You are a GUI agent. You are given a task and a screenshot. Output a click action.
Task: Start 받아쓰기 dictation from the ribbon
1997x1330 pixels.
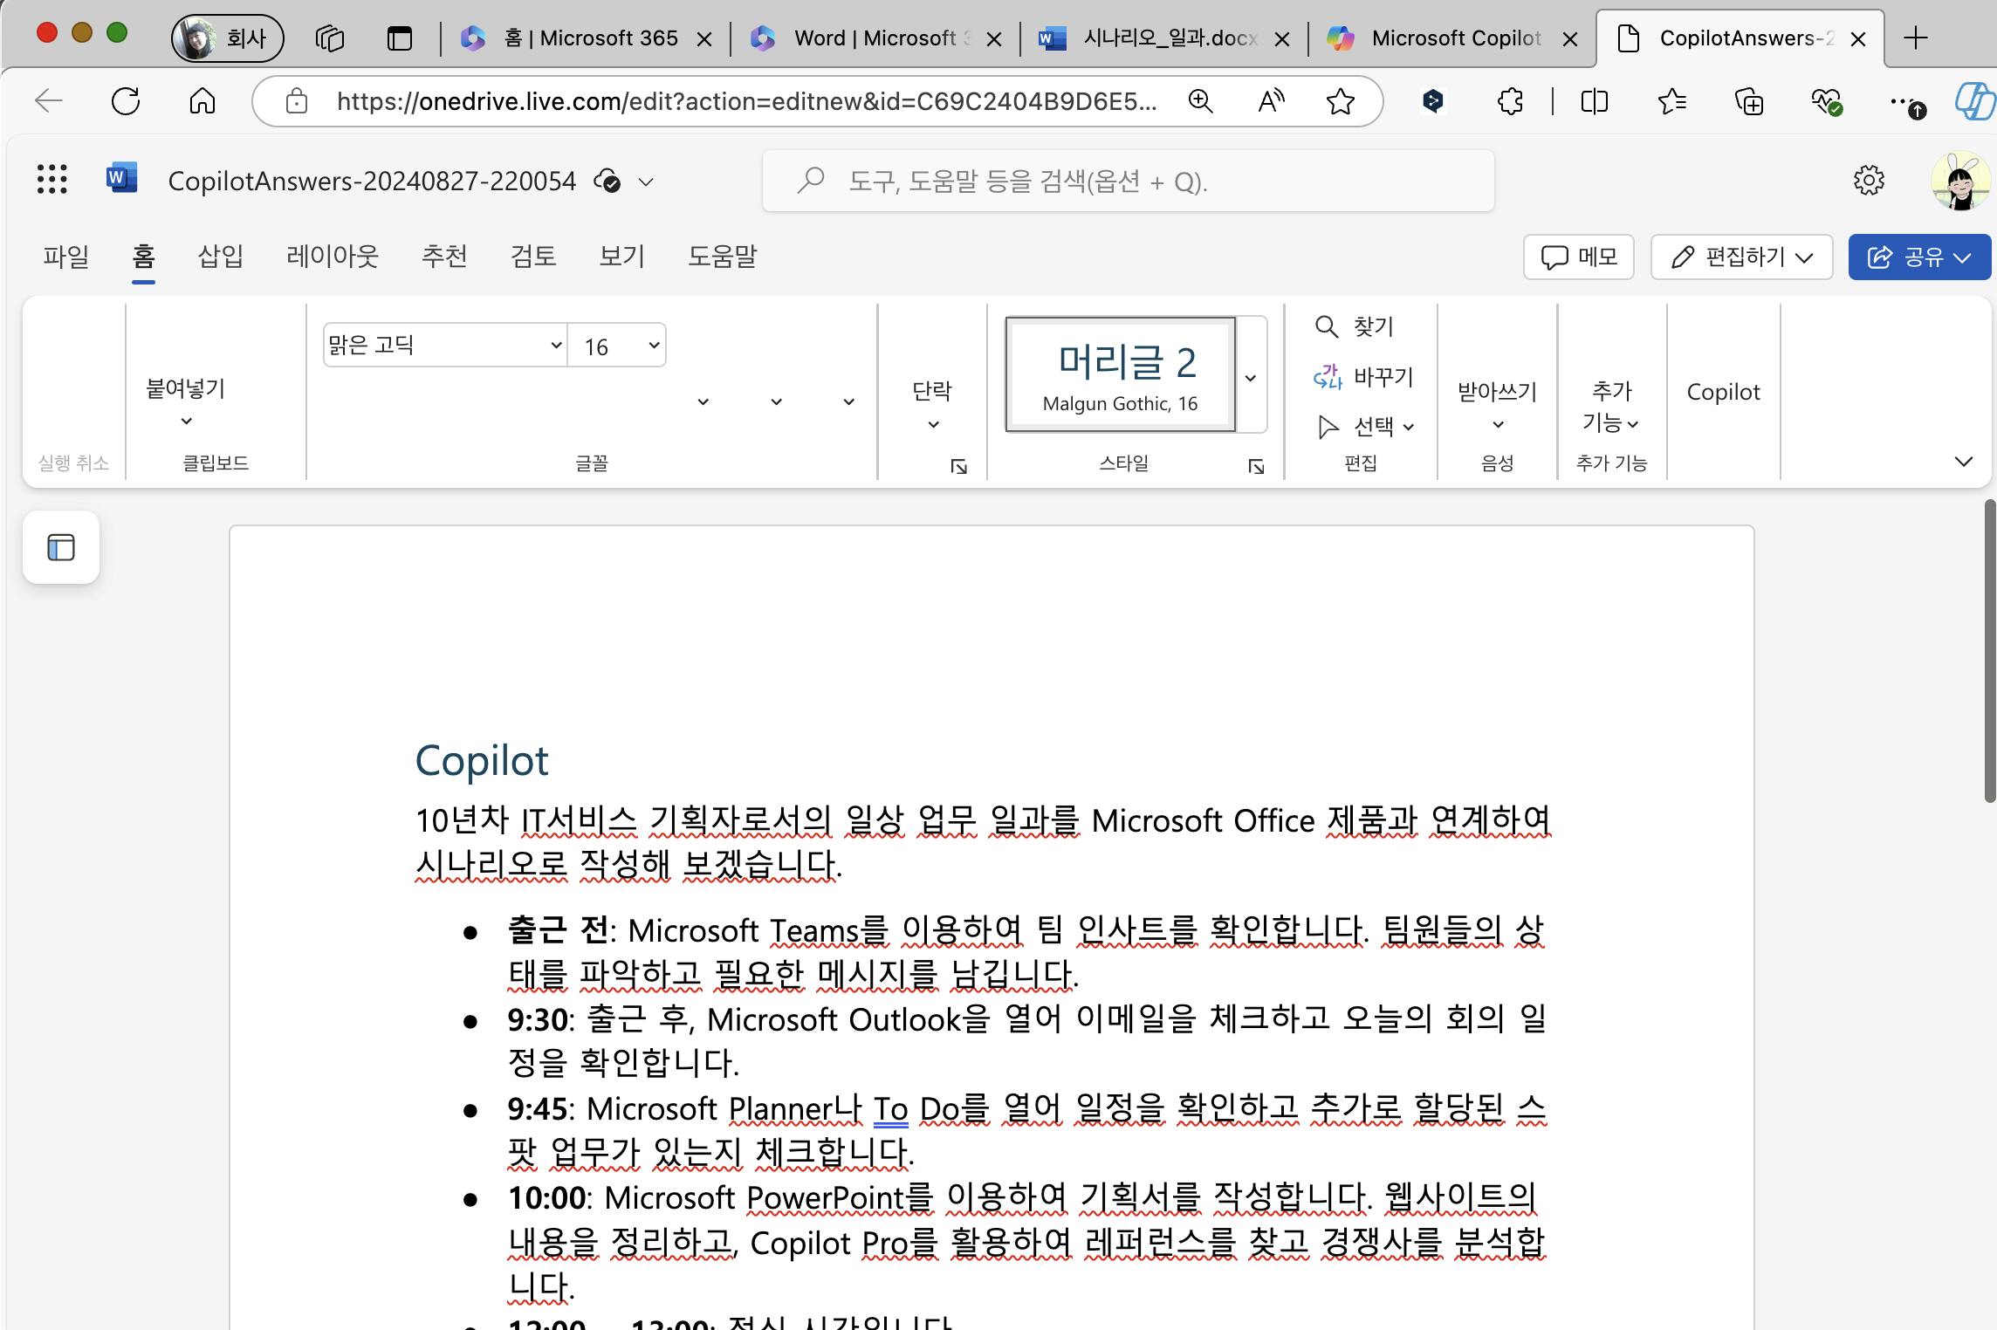coord(1496,391)
